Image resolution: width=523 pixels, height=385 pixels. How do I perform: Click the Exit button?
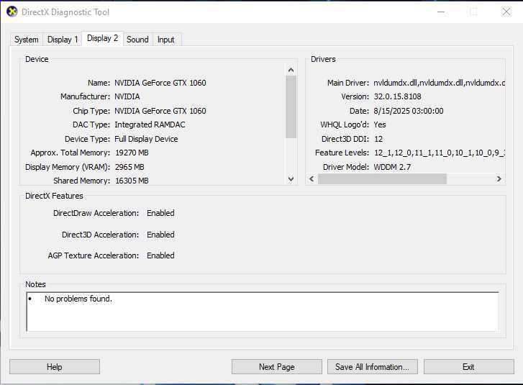click(x=468, y=367)
